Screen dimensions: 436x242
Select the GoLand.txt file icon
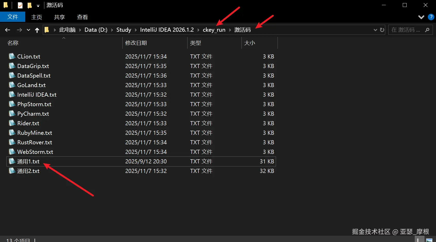click(x=12, y=85)
